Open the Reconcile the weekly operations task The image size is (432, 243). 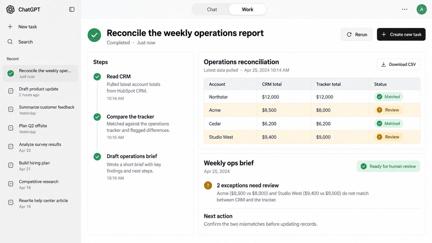point(40,73)
